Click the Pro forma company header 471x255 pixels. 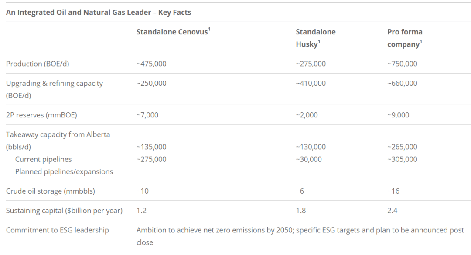coord(405,38)
